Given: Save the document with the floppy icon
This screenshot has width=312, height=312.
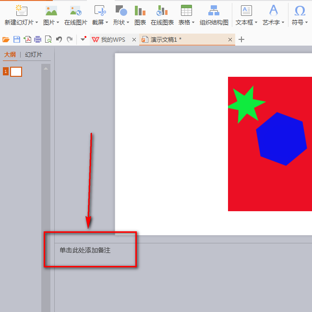Looking at the screenshot, I should [x=17, y=39].
